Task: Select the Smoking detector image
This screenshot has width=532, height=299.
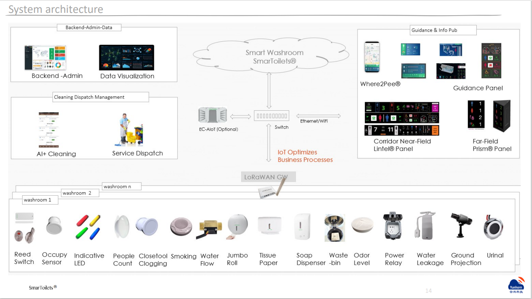Action: (181, 226)
